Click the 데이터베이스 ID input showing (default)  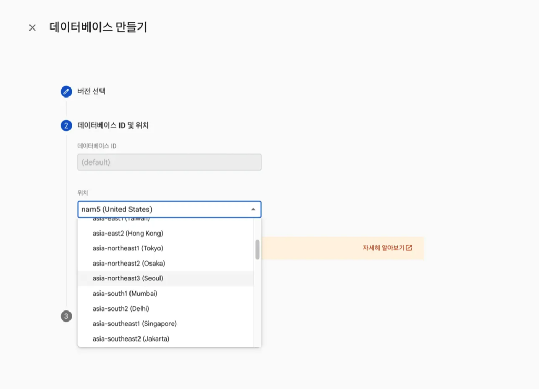[169, 162]
